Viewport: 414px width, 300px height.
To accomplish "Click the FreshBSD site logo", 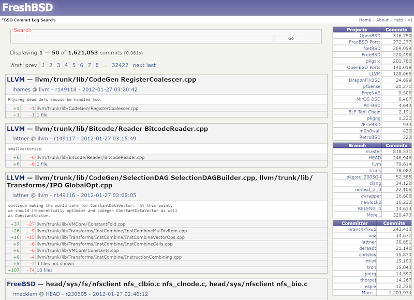I will pyautogui.click(x=28, y=7).
